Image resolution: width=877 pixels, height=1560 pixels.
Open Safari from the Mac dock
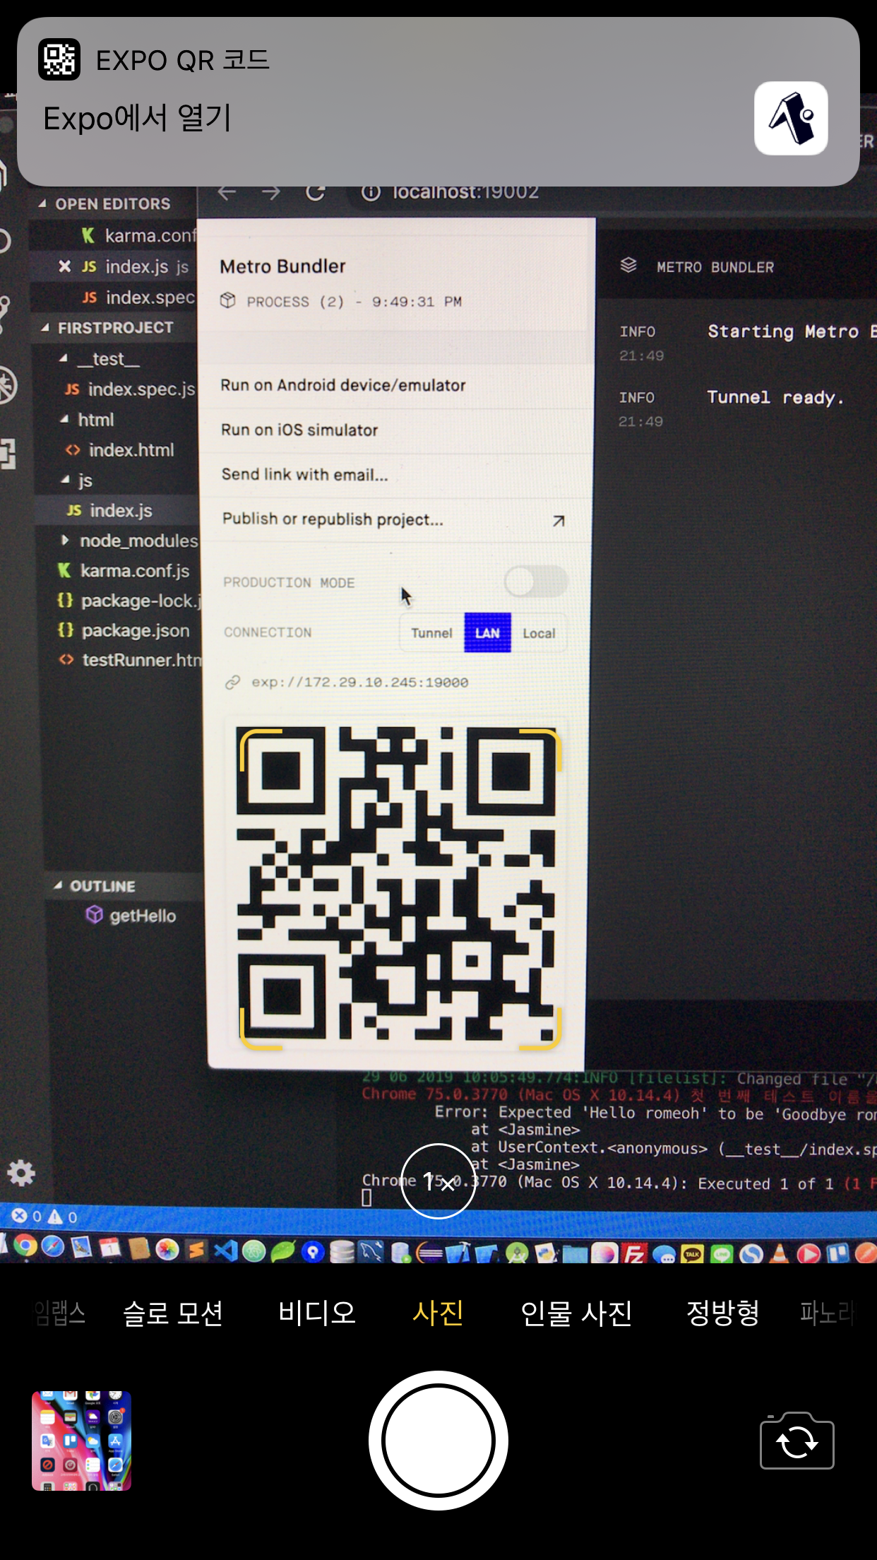pos(53,1247)
